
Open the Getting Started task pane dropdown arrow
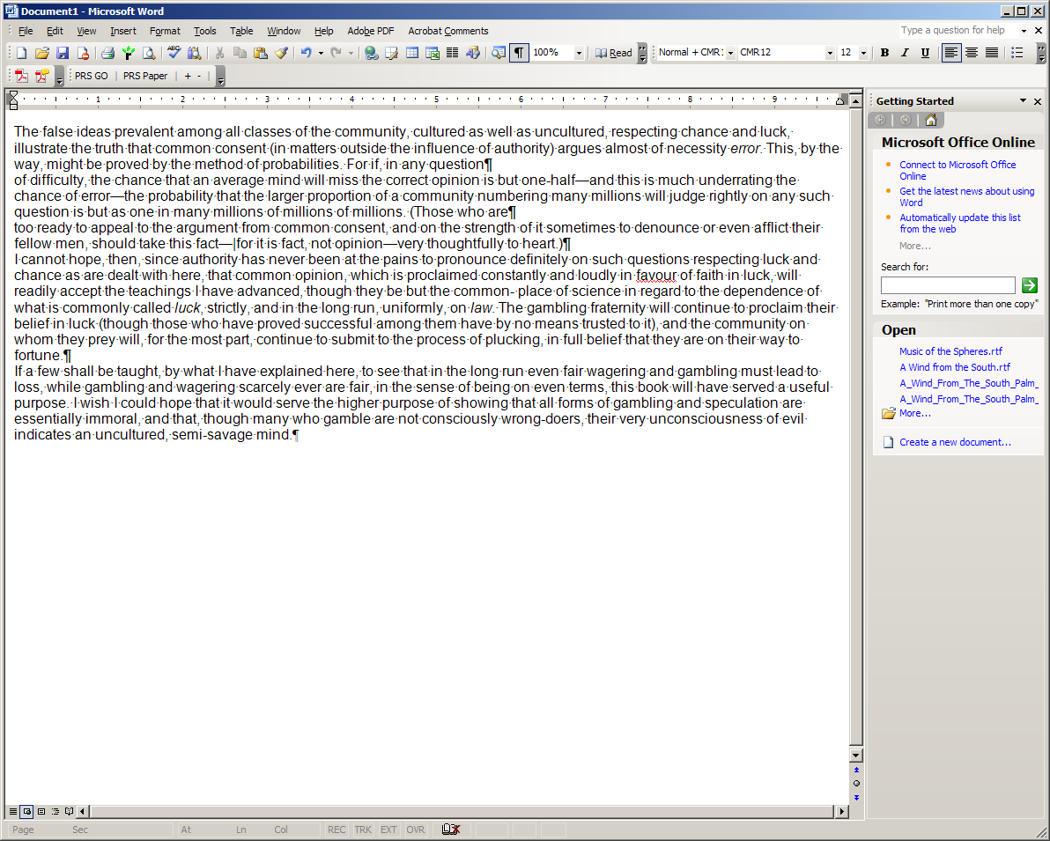(x=1023, y=101)
